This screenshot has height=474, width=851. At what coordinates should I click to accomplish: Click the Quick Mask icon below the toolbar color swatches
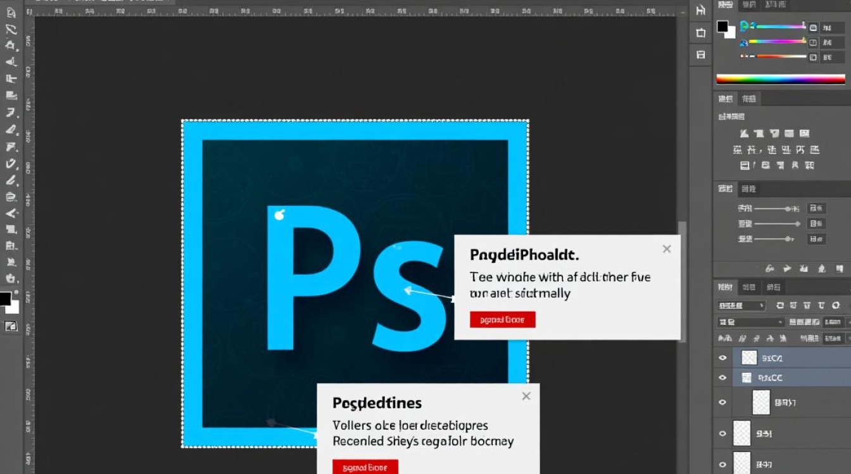(x=11, y=326)
